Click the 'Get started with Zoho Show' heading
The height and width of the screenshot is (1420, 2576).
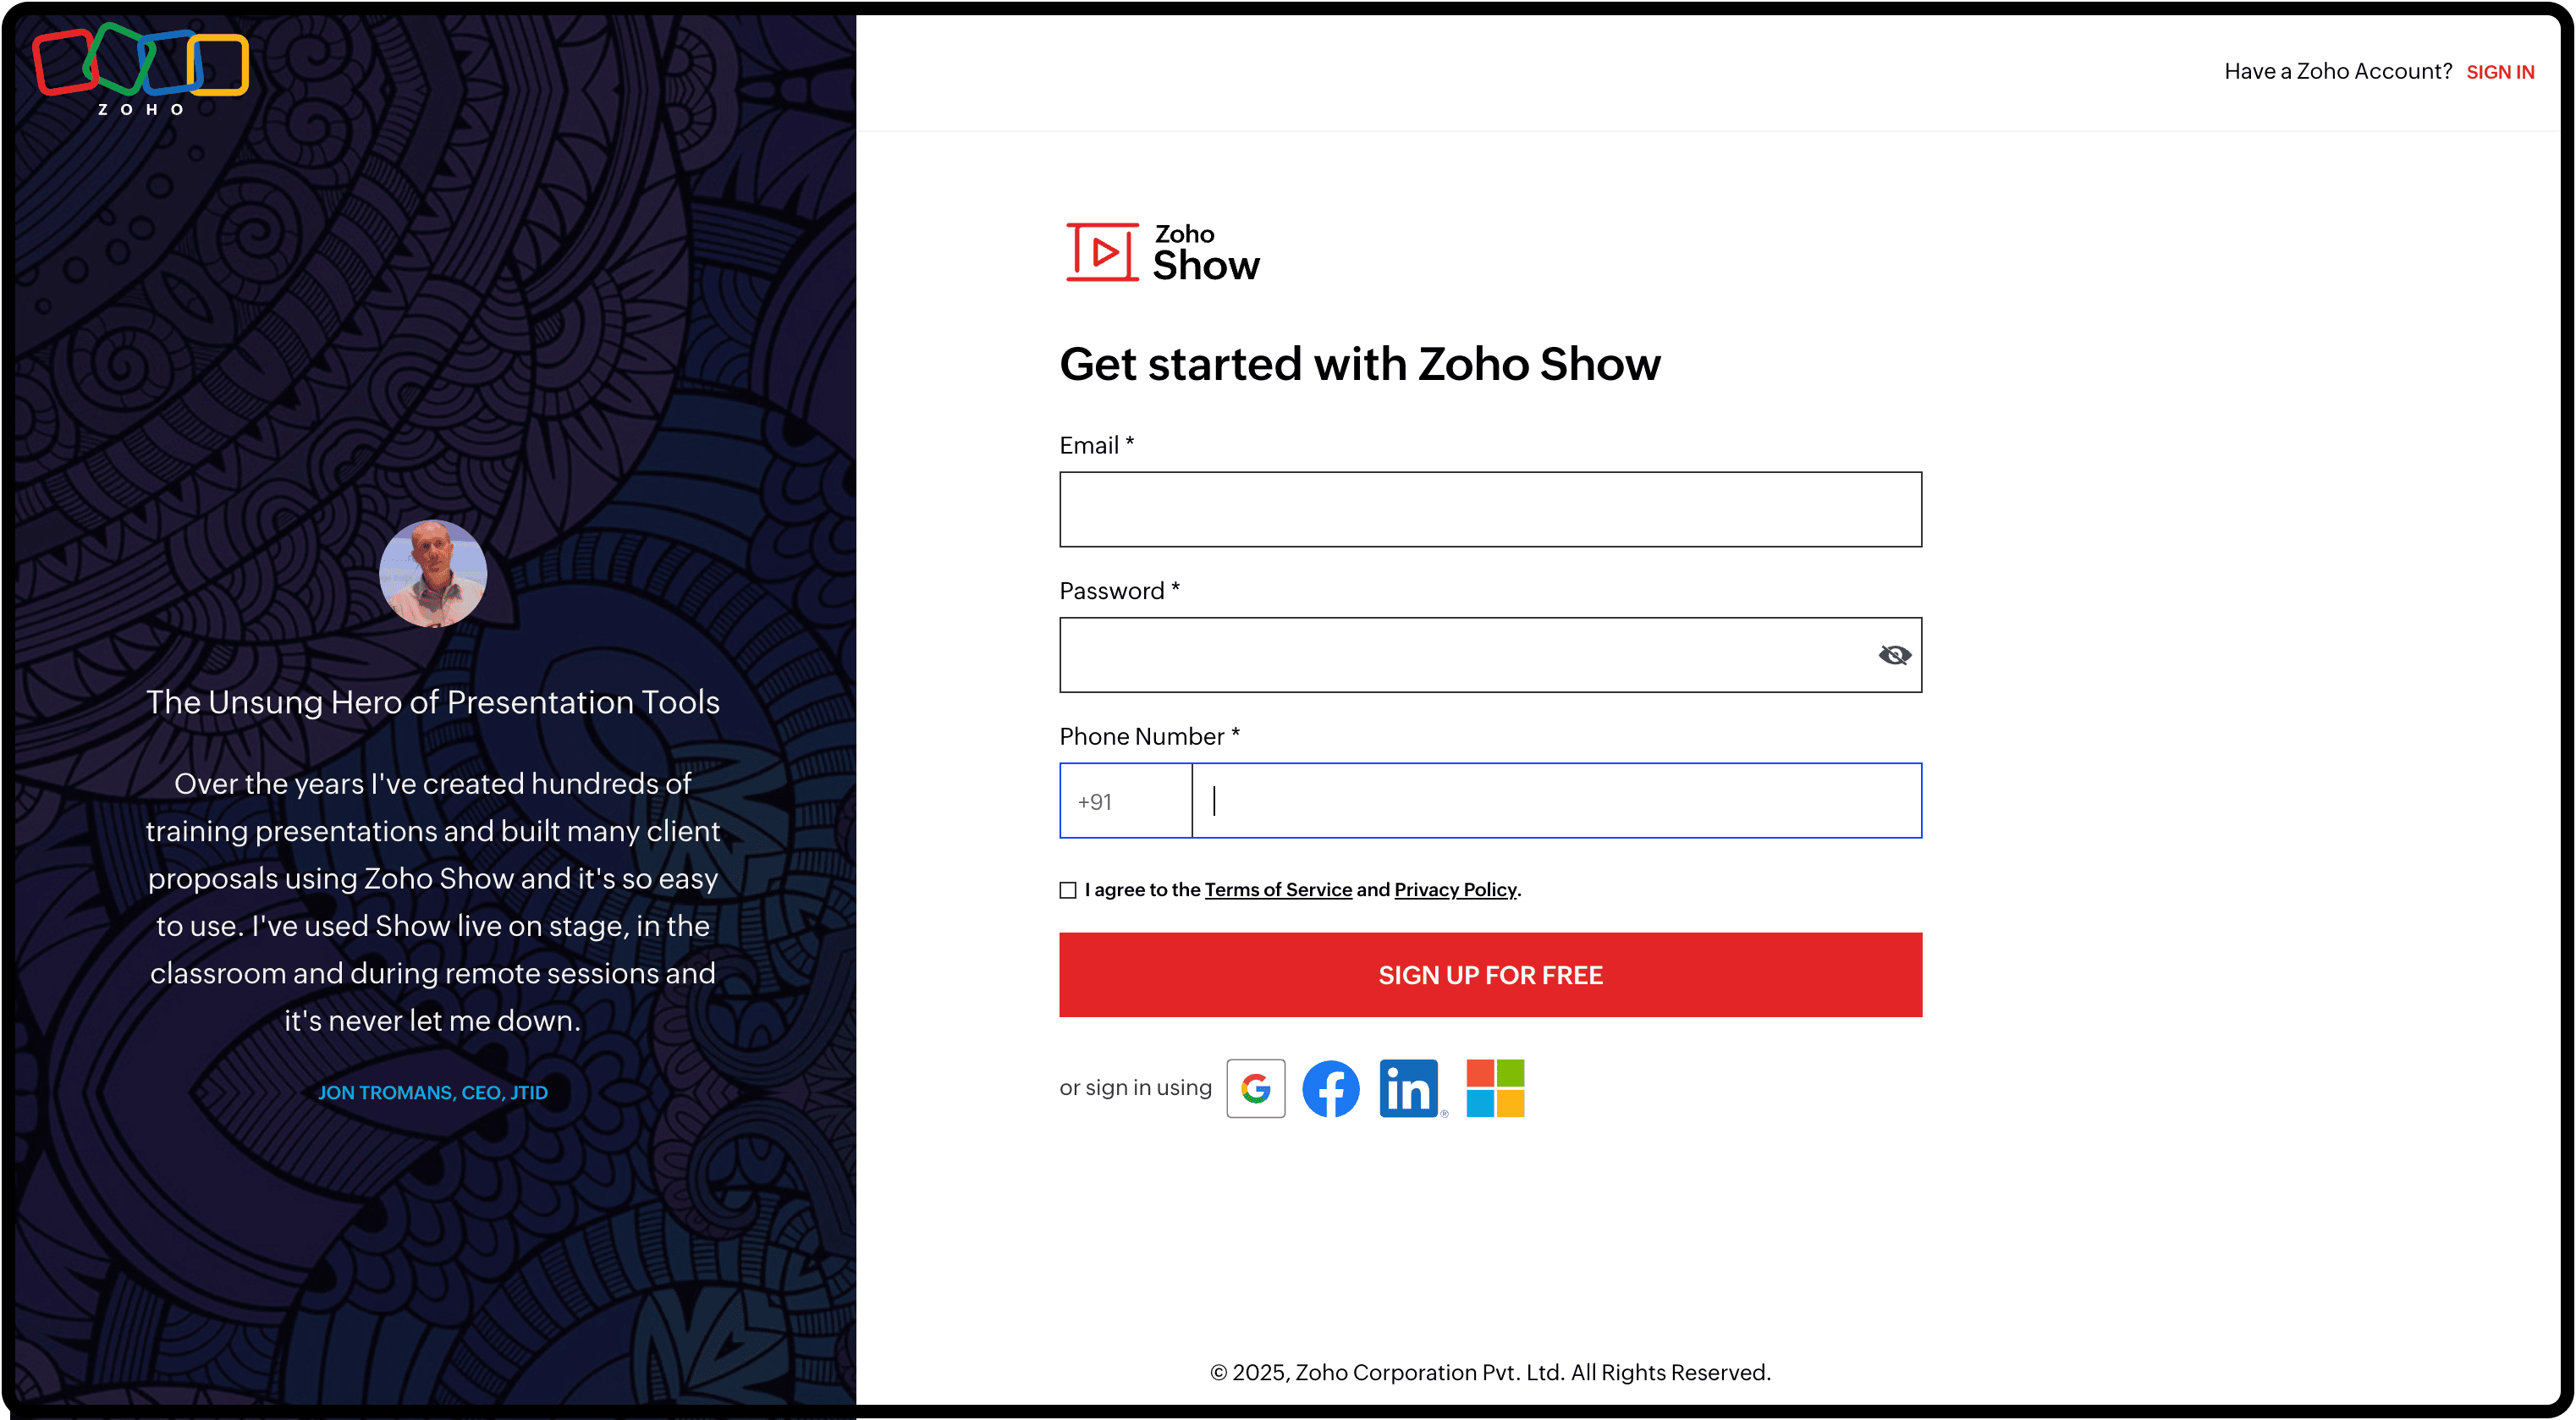1359,364
